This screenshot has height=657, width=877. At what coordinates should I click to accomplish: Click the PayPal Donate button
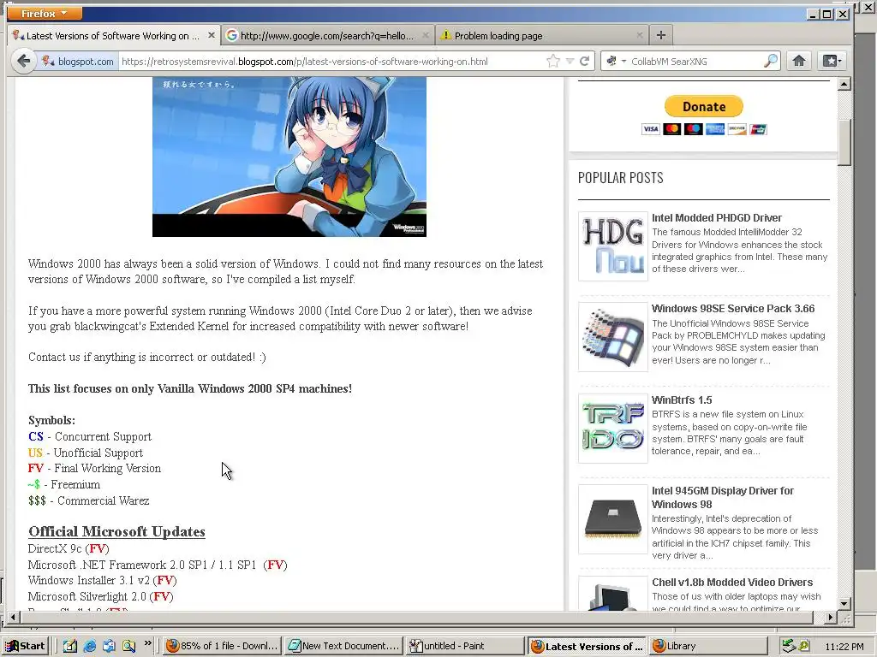(x=704, y=107)
